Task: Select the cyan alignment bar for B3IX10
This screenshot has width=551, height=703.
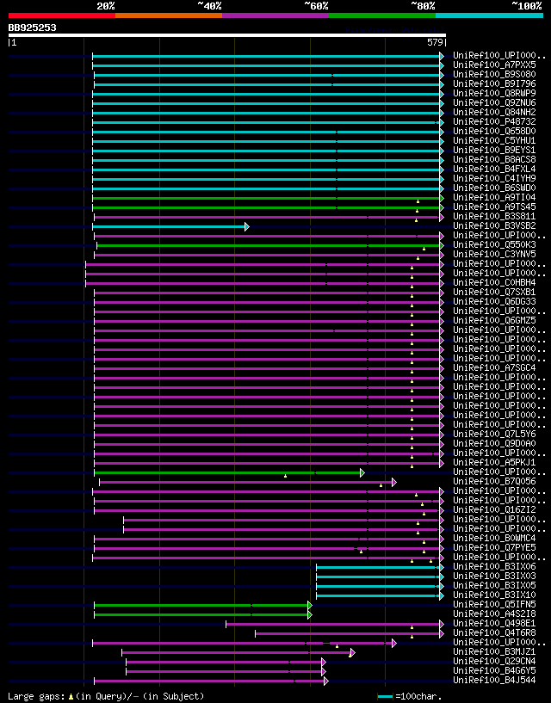Action: click(x=378, y=595)
